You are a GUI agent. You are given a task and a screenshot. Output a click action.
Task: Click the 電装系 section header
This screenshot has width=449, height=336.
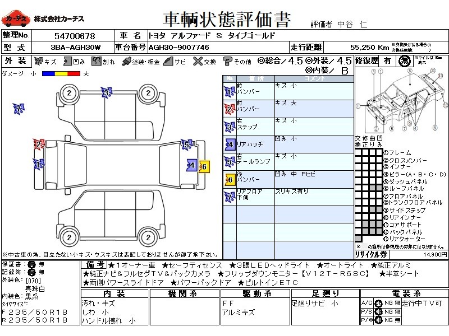coord(404,293)
